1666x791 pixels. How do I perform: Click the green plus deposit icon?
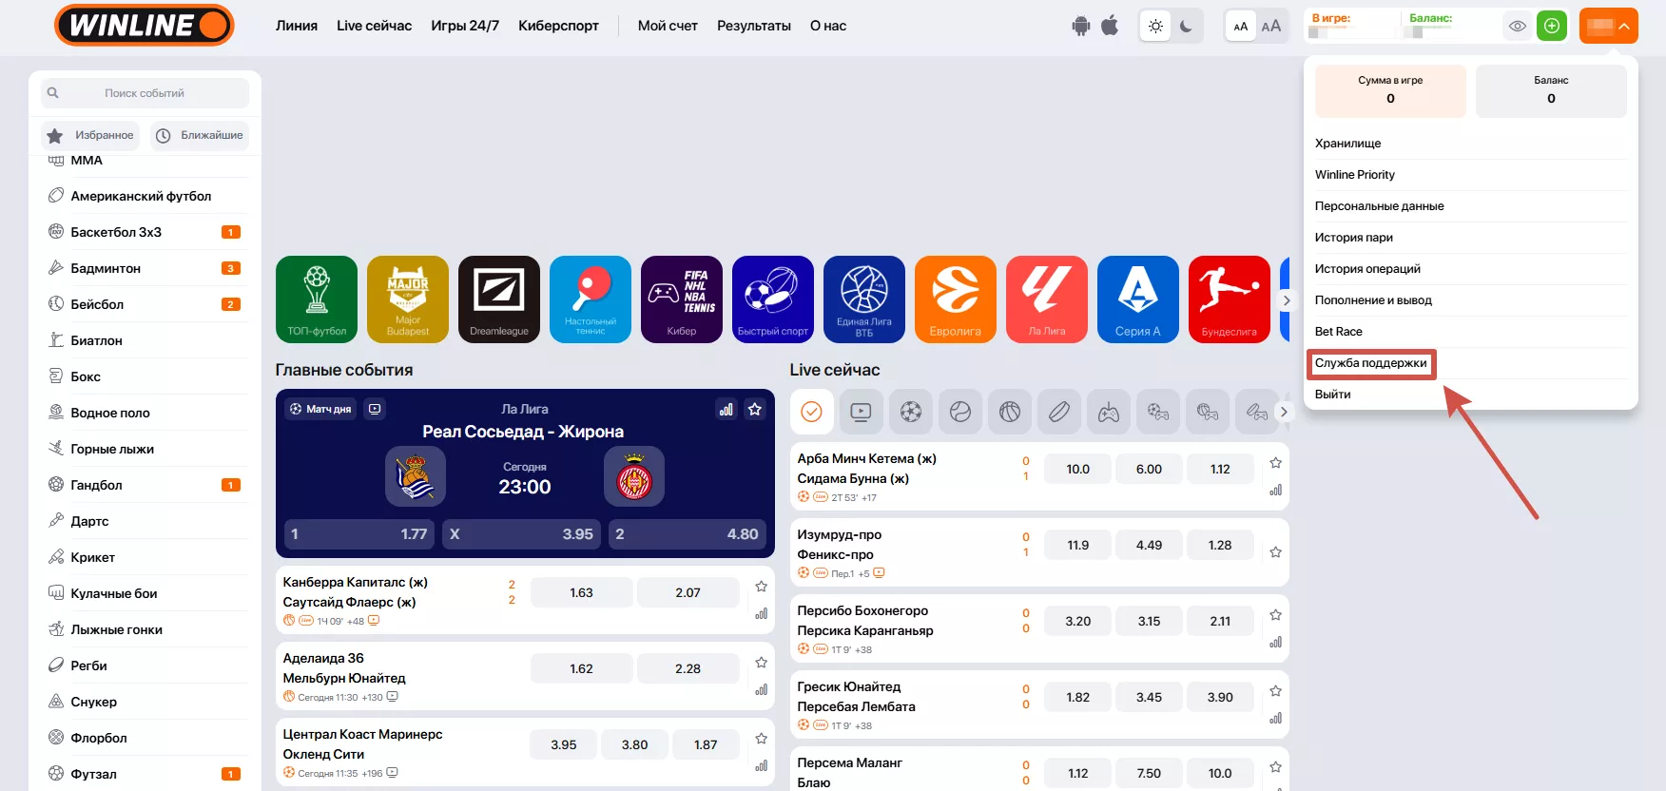[1552, 26]
